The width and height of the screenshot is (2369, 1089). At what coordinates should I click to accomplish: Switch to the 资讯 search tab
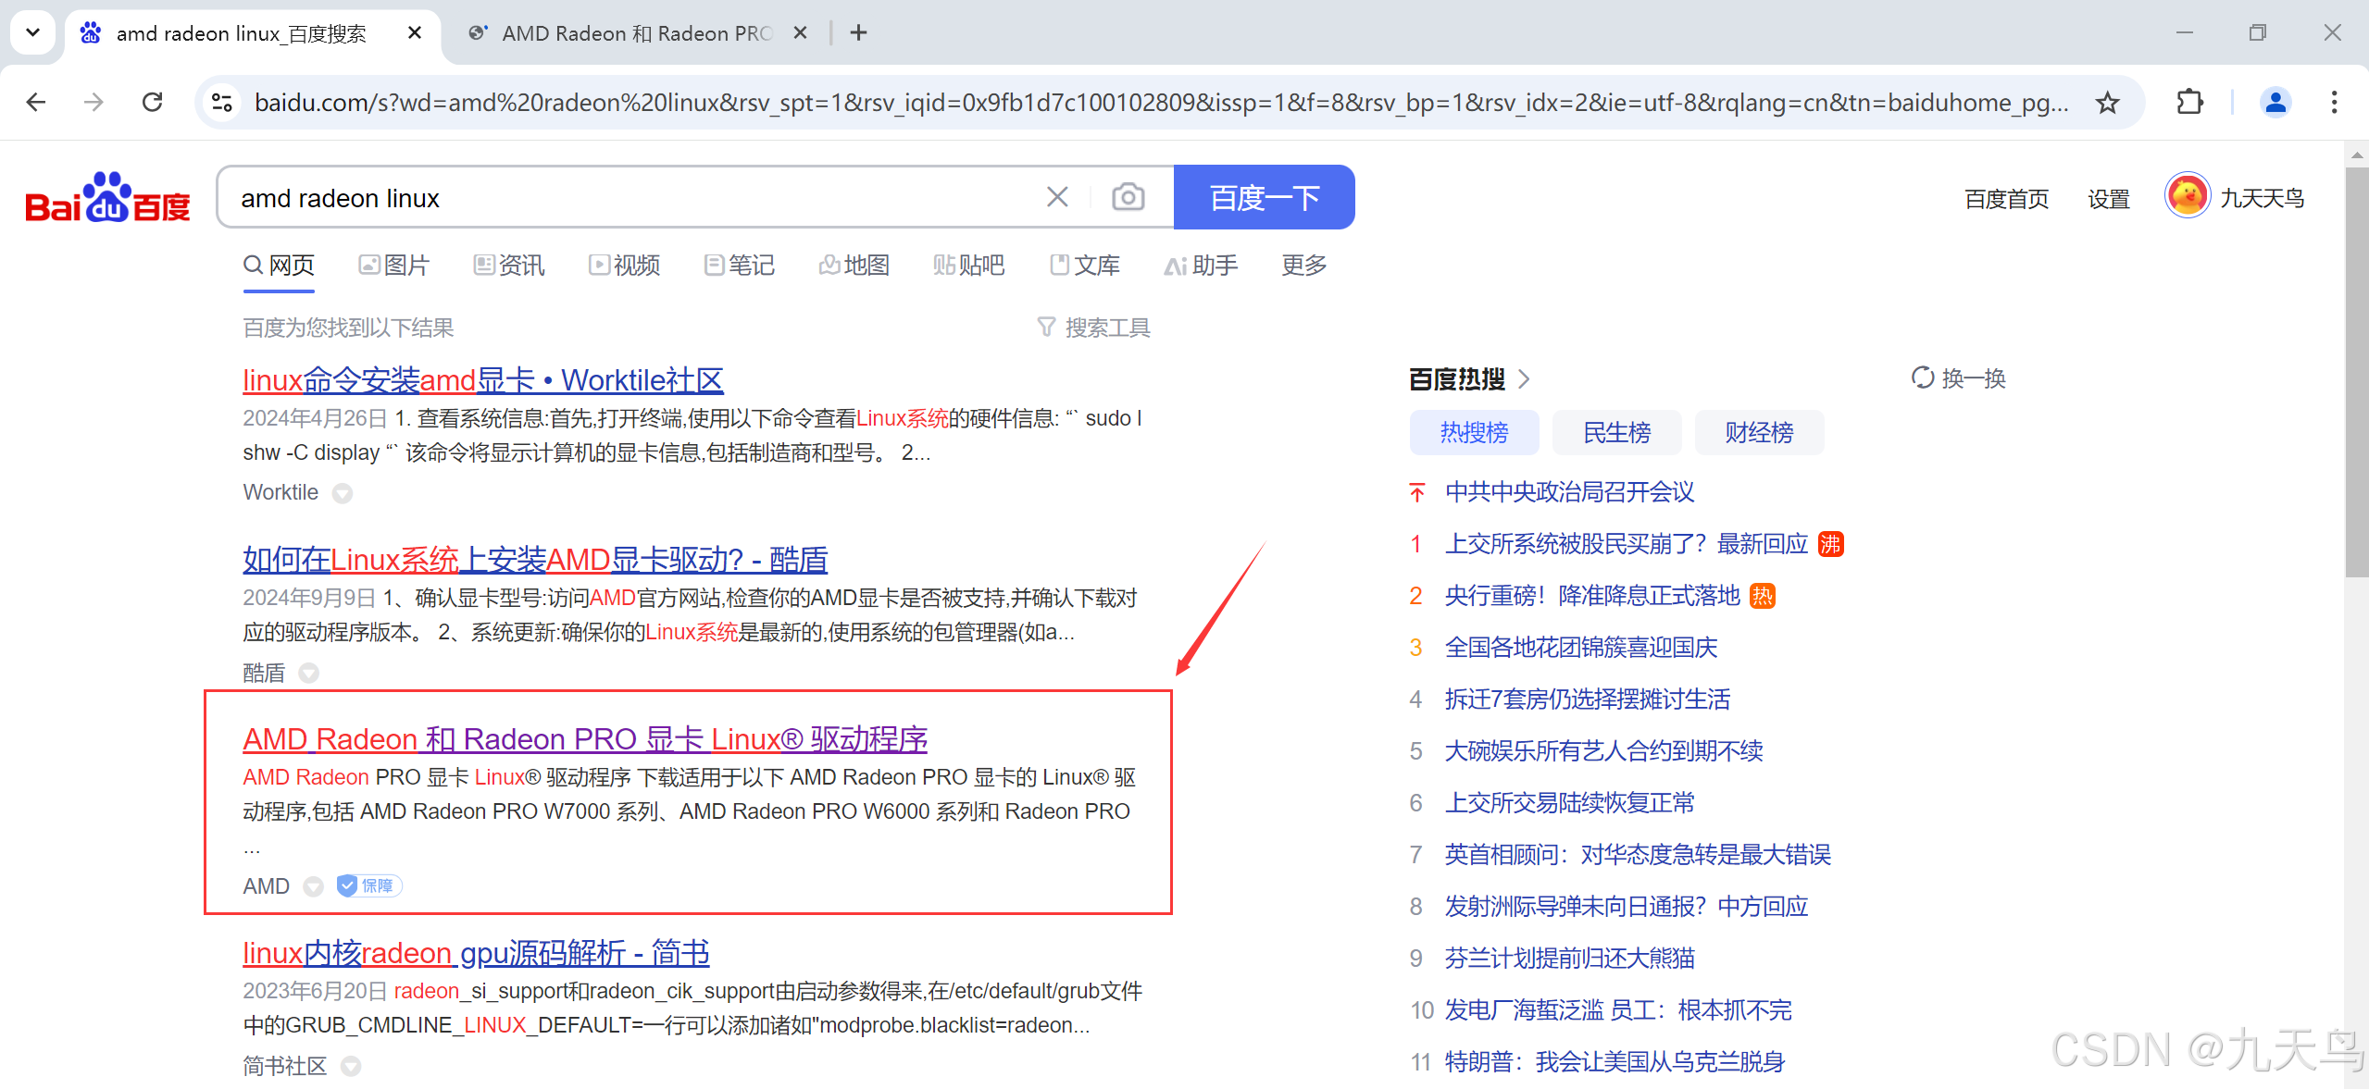tap(509, 266)
